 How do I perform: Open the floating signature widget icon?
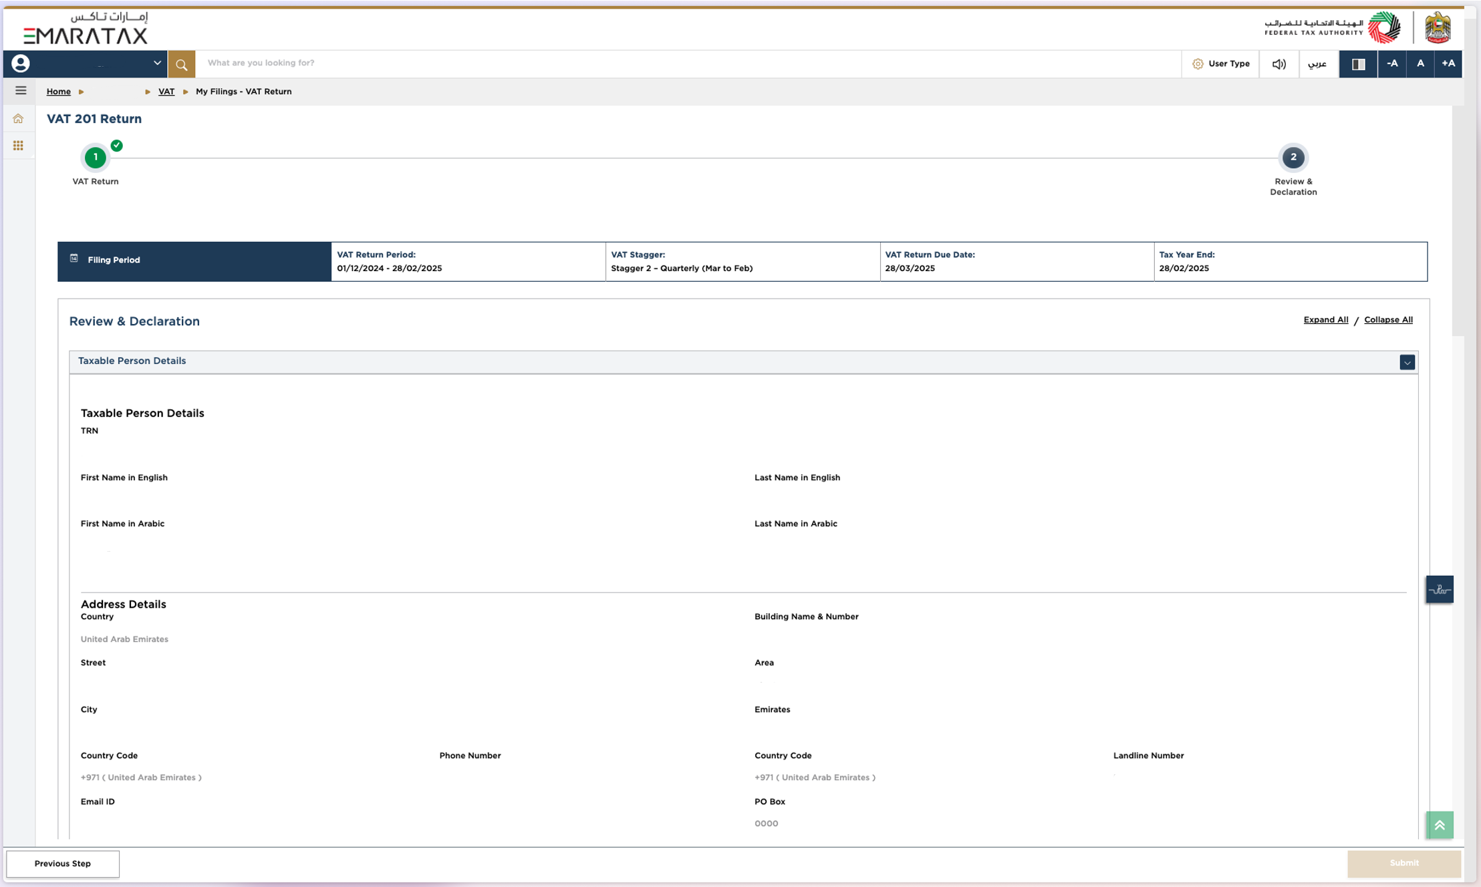(1439, 589)
